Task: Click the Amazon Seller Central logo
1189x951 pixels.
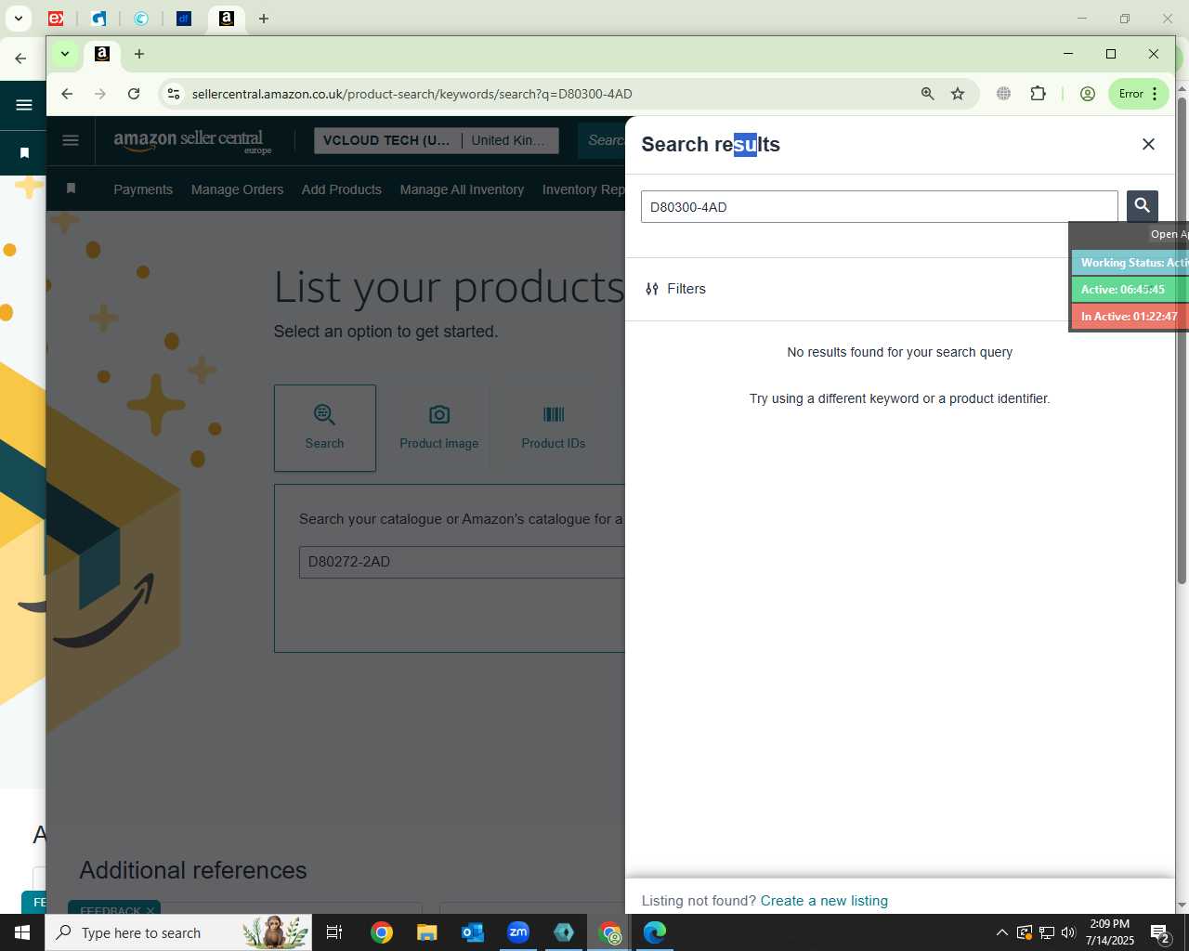Action: (192, 141)
